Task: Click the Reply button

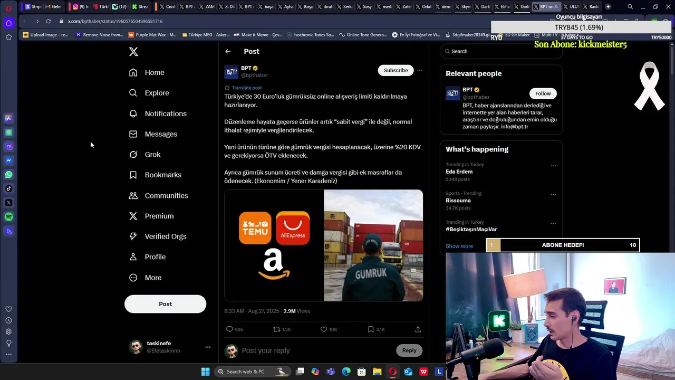Action: click(409, 350)
